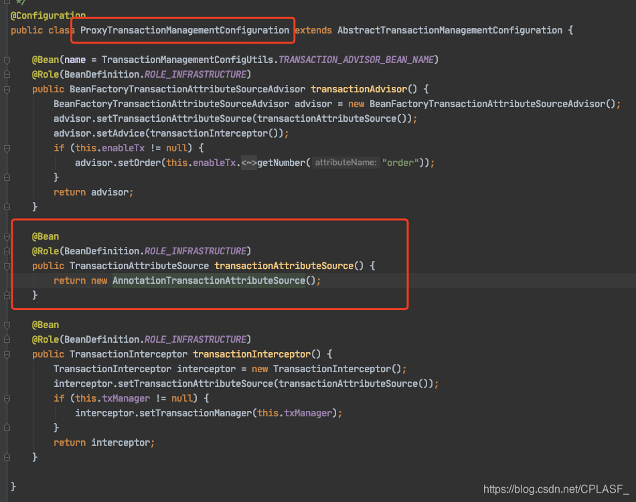Collapse fold marker beside transactionAdvisor() method declaration
Screen dimensions: 636x502
coord(7,90)
